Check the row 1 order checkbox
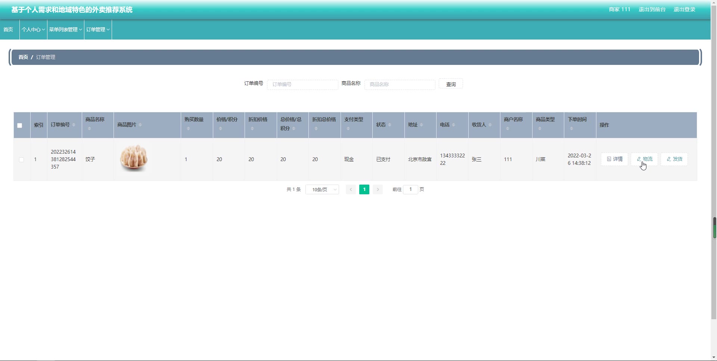717x361 pixels. pyautogui.click(x=21, y=160)
